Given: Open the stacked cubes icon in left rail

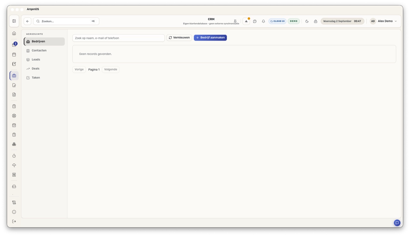Looking at the screenshot, I should pyautogui.click(x=14, y=144).
